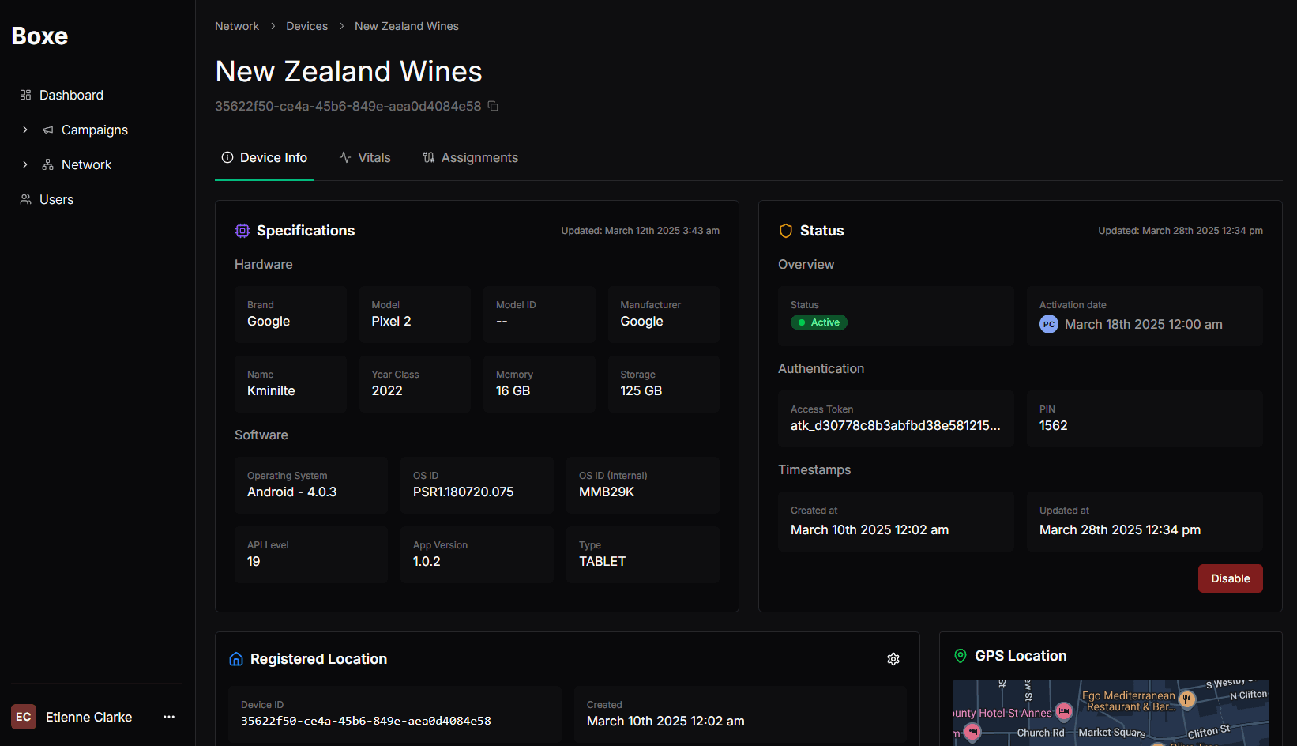Select the Device Info tab
Viewport: 1297px width, 746px height.
[x=265, y=158]
